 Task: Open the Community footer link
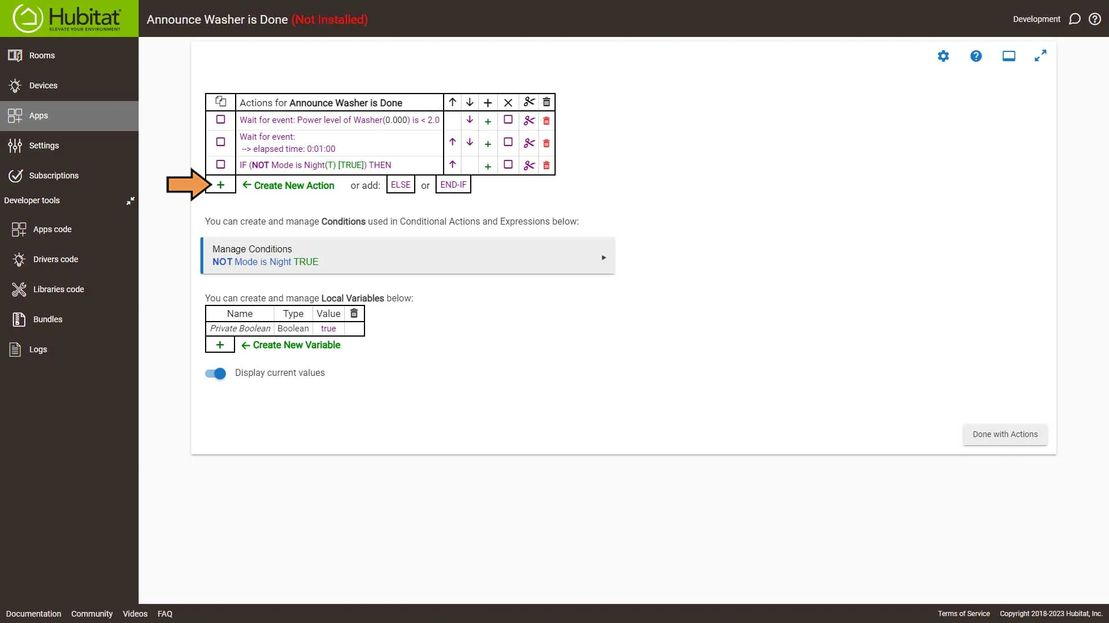point(92,614)
